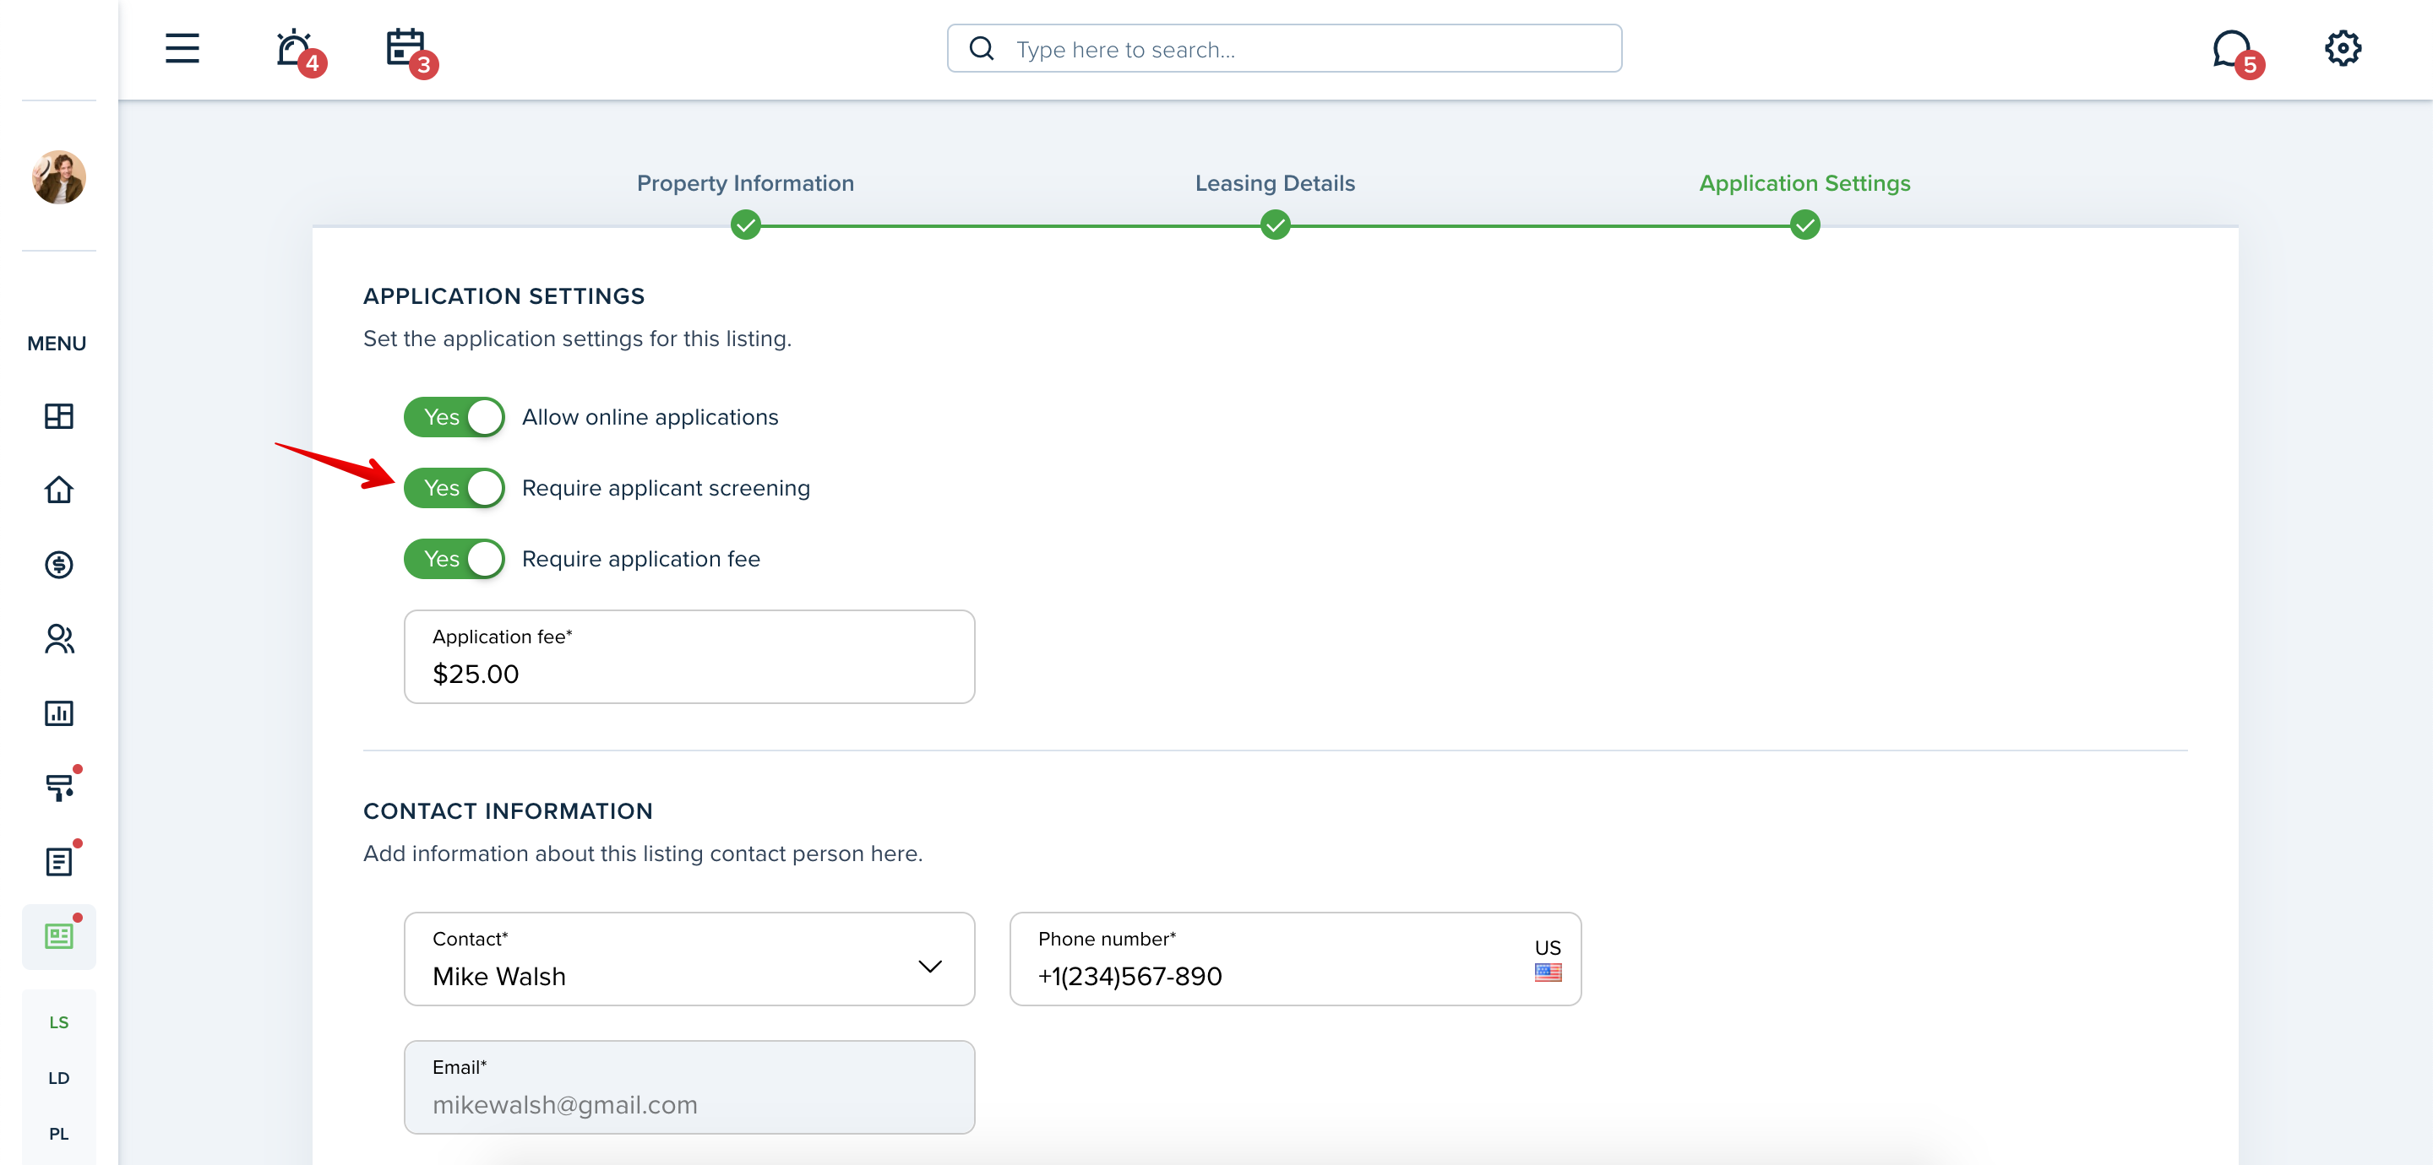Screen dimensions: 2433x1165
Task: Toggle Require application fee switch
Action: point(454,558)
